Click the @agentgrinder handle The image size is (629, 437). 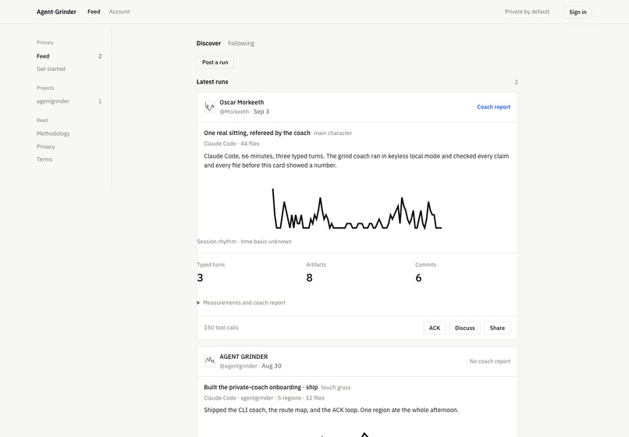[238, 366]
